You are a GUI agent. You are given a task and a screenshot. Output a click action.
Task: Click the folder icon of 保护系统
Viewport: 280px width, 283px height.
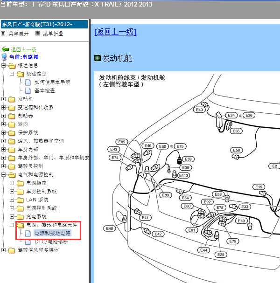[x=12, y=133]
